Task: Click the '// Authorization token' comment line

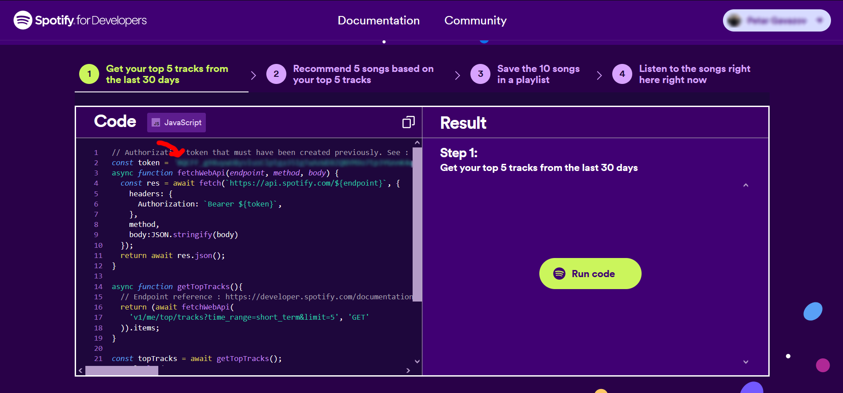Action: pyautogui.click(x=260, y=152)
